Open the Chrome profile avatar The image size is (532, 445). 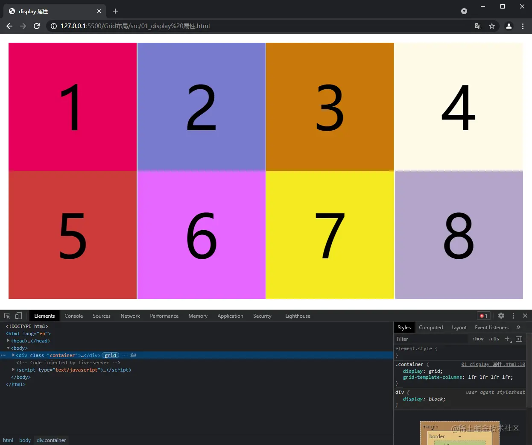point(509,26)
